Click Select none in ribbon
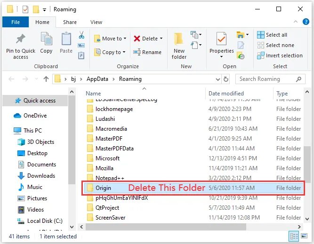 click(x=275, y=45)
